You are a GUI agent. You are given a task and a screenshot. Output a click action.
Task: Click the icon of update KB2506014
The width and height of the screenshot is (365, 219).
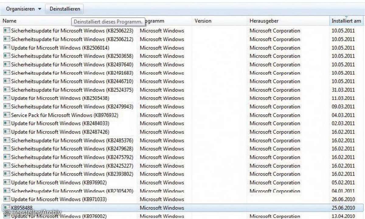7,48
